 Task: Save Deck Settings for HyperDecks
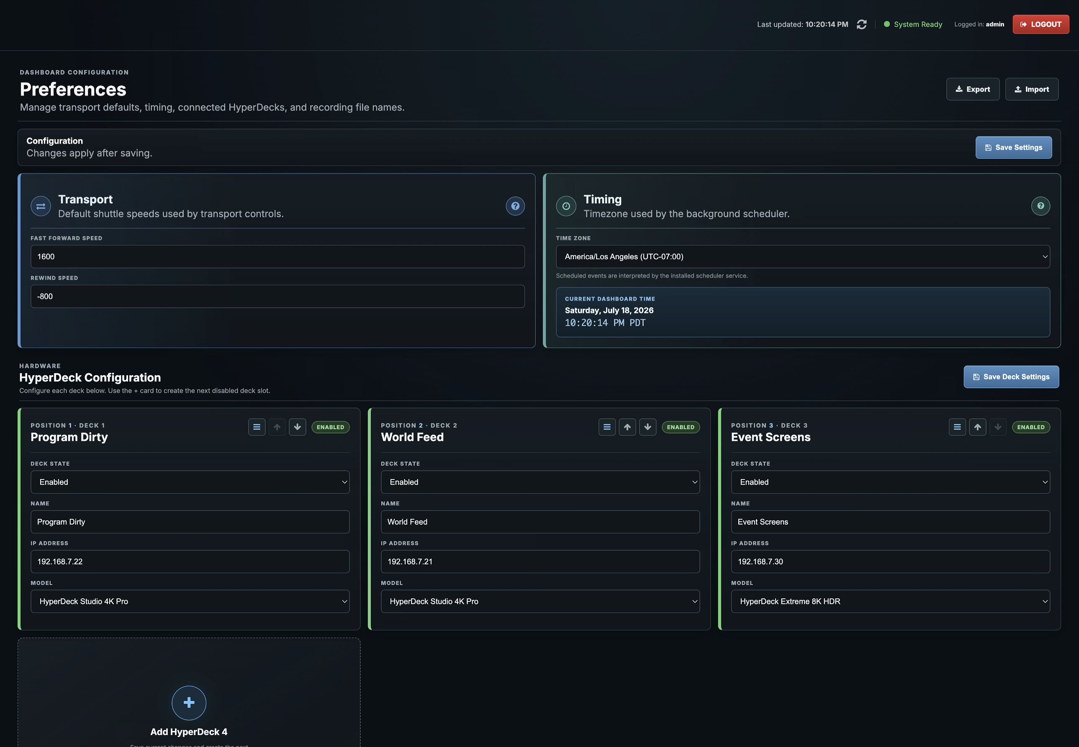point(1011,377)
